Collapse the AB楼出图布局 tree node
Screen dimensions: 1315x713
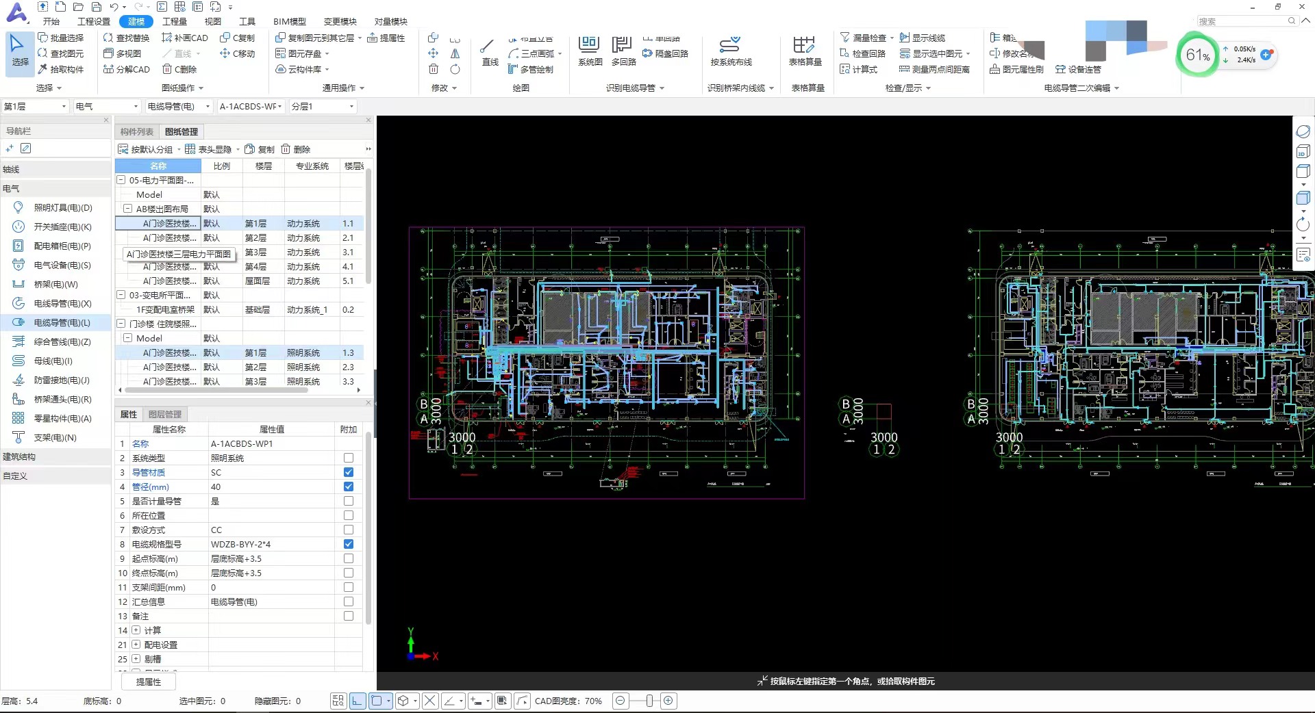tap(127, 209)
